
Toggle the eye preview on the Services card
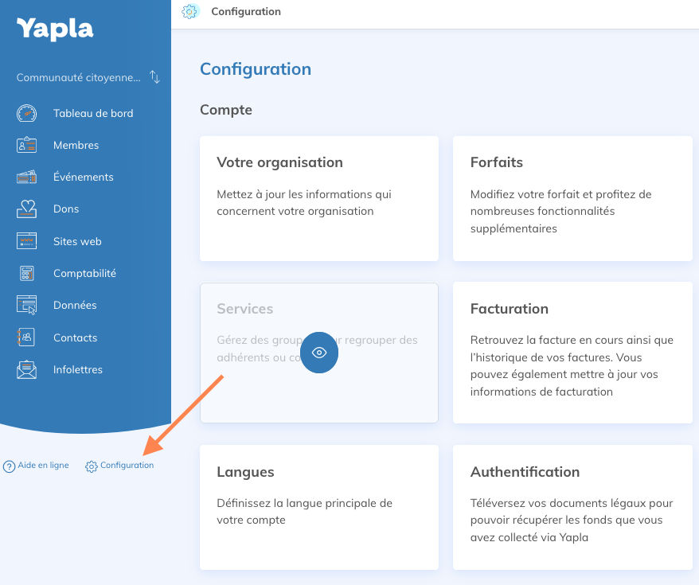pos(319,353)
